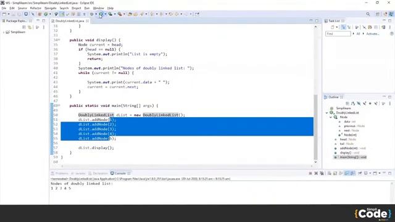Toggle Hide Non-Public Members in Outline toolbar
The image size is (395, 222).
pos(370,103)
